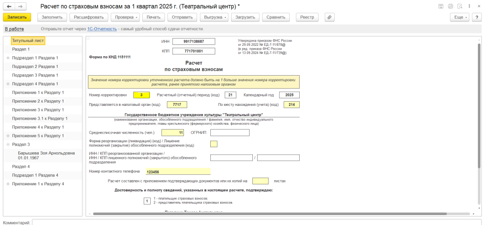The image size is (484, 225).
Task: Click the save diskette icon at top right
Action: pyautogui.click(x=441, y=6)
